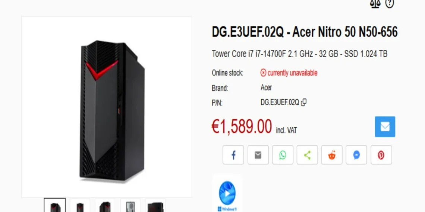Share product on Reddit
The image size is (425, 212).
click(x=332, y=155)
